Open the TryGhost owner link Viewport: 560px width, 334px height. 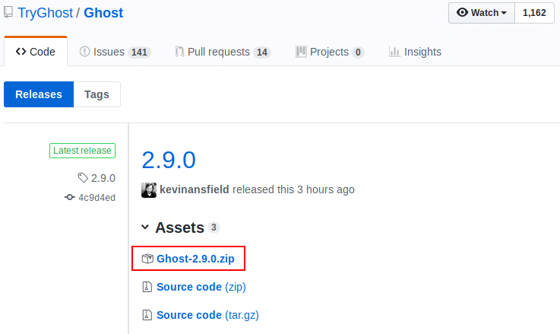click(46, 13)
